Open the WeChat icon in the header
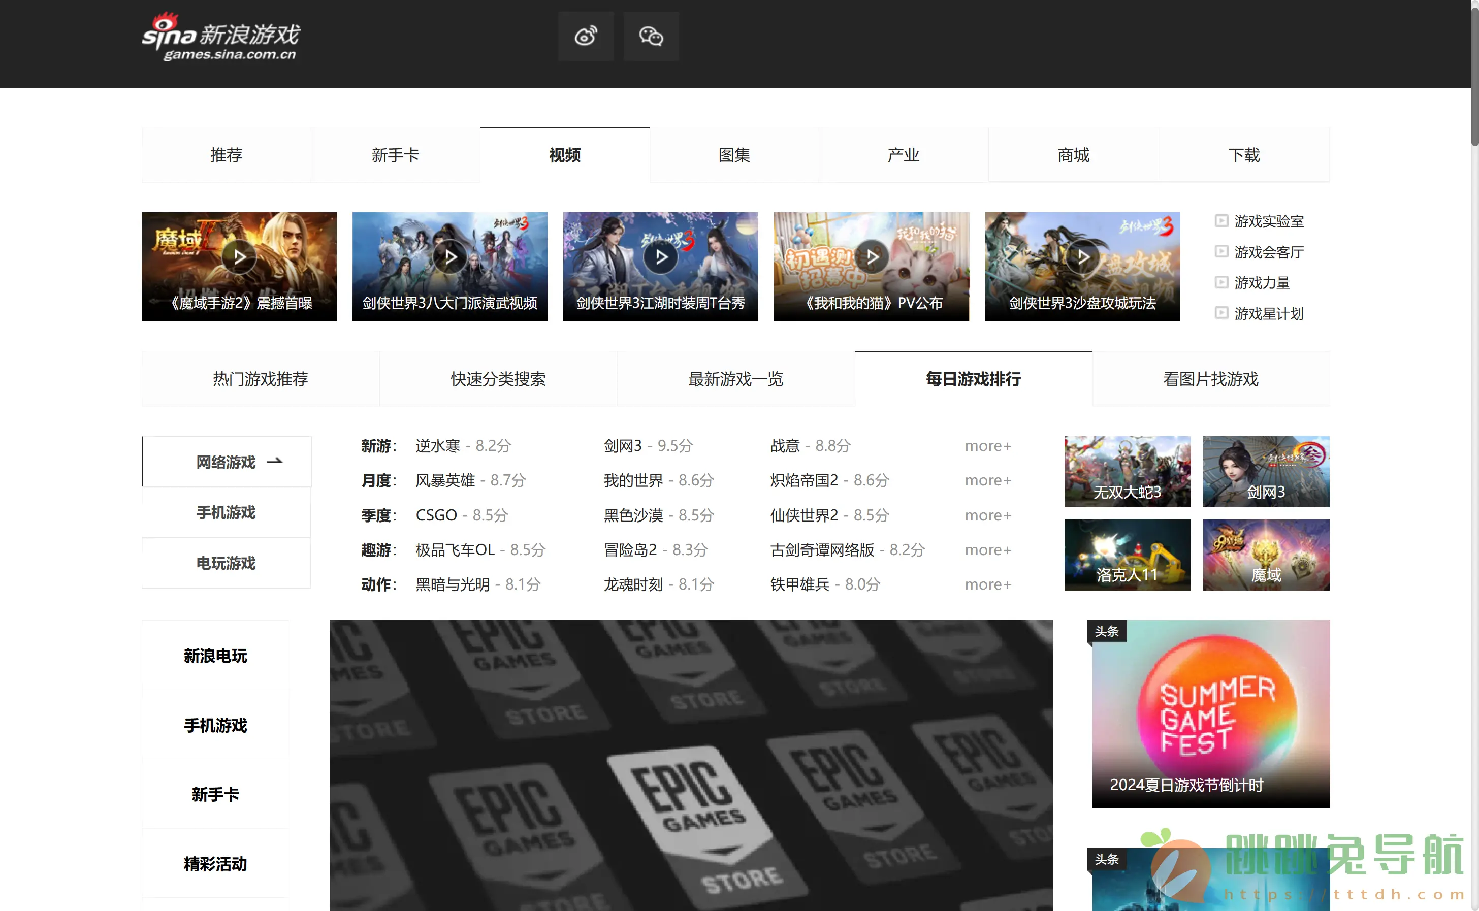1479x911 pixels. click(x=651, y=36)
